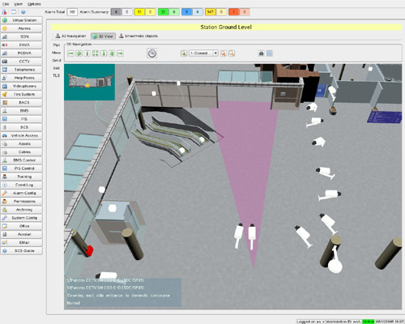
Task: Click the rotate icon beside the pan left arrow
Action: click(x=79, y=53)
